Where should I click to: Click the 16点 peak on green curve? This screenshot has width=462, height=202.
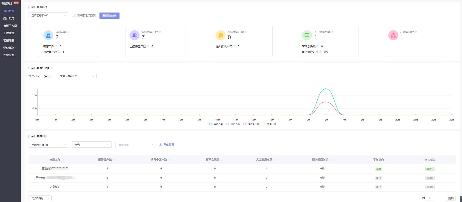tap(325, 89)
